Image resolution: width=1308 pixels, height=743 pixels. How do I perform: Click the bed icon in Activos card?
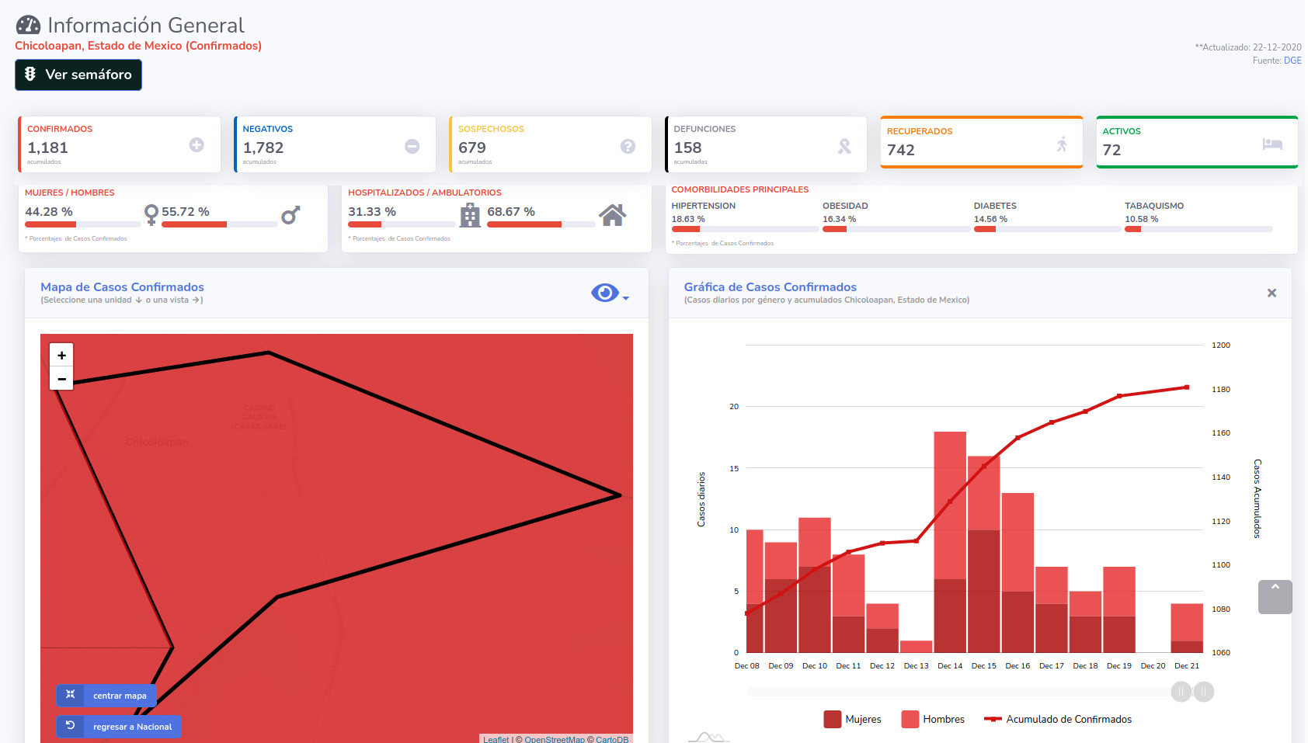coord(1272,144)
